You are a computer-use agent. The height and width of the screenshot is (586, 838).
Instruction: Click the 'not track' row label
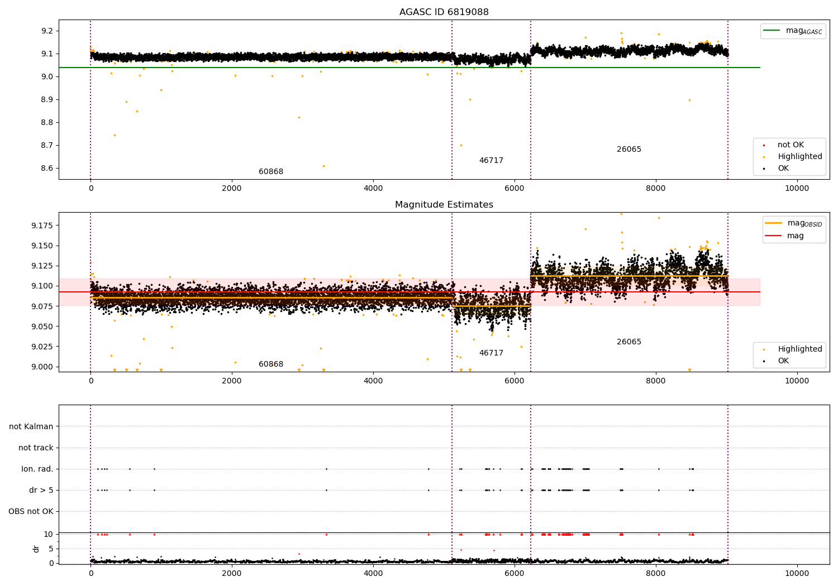point(36,448)
